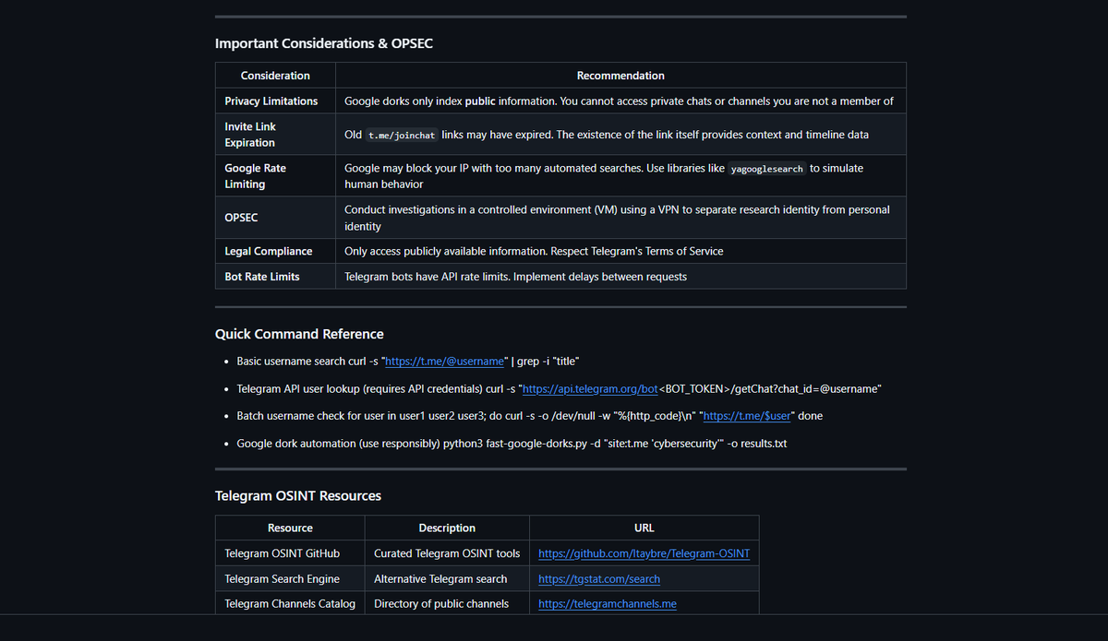Open the Telegram-OSINT GitHub repository link
Image resolution: width=1108 pixels, height=641 pixels.
click(644, 553)
